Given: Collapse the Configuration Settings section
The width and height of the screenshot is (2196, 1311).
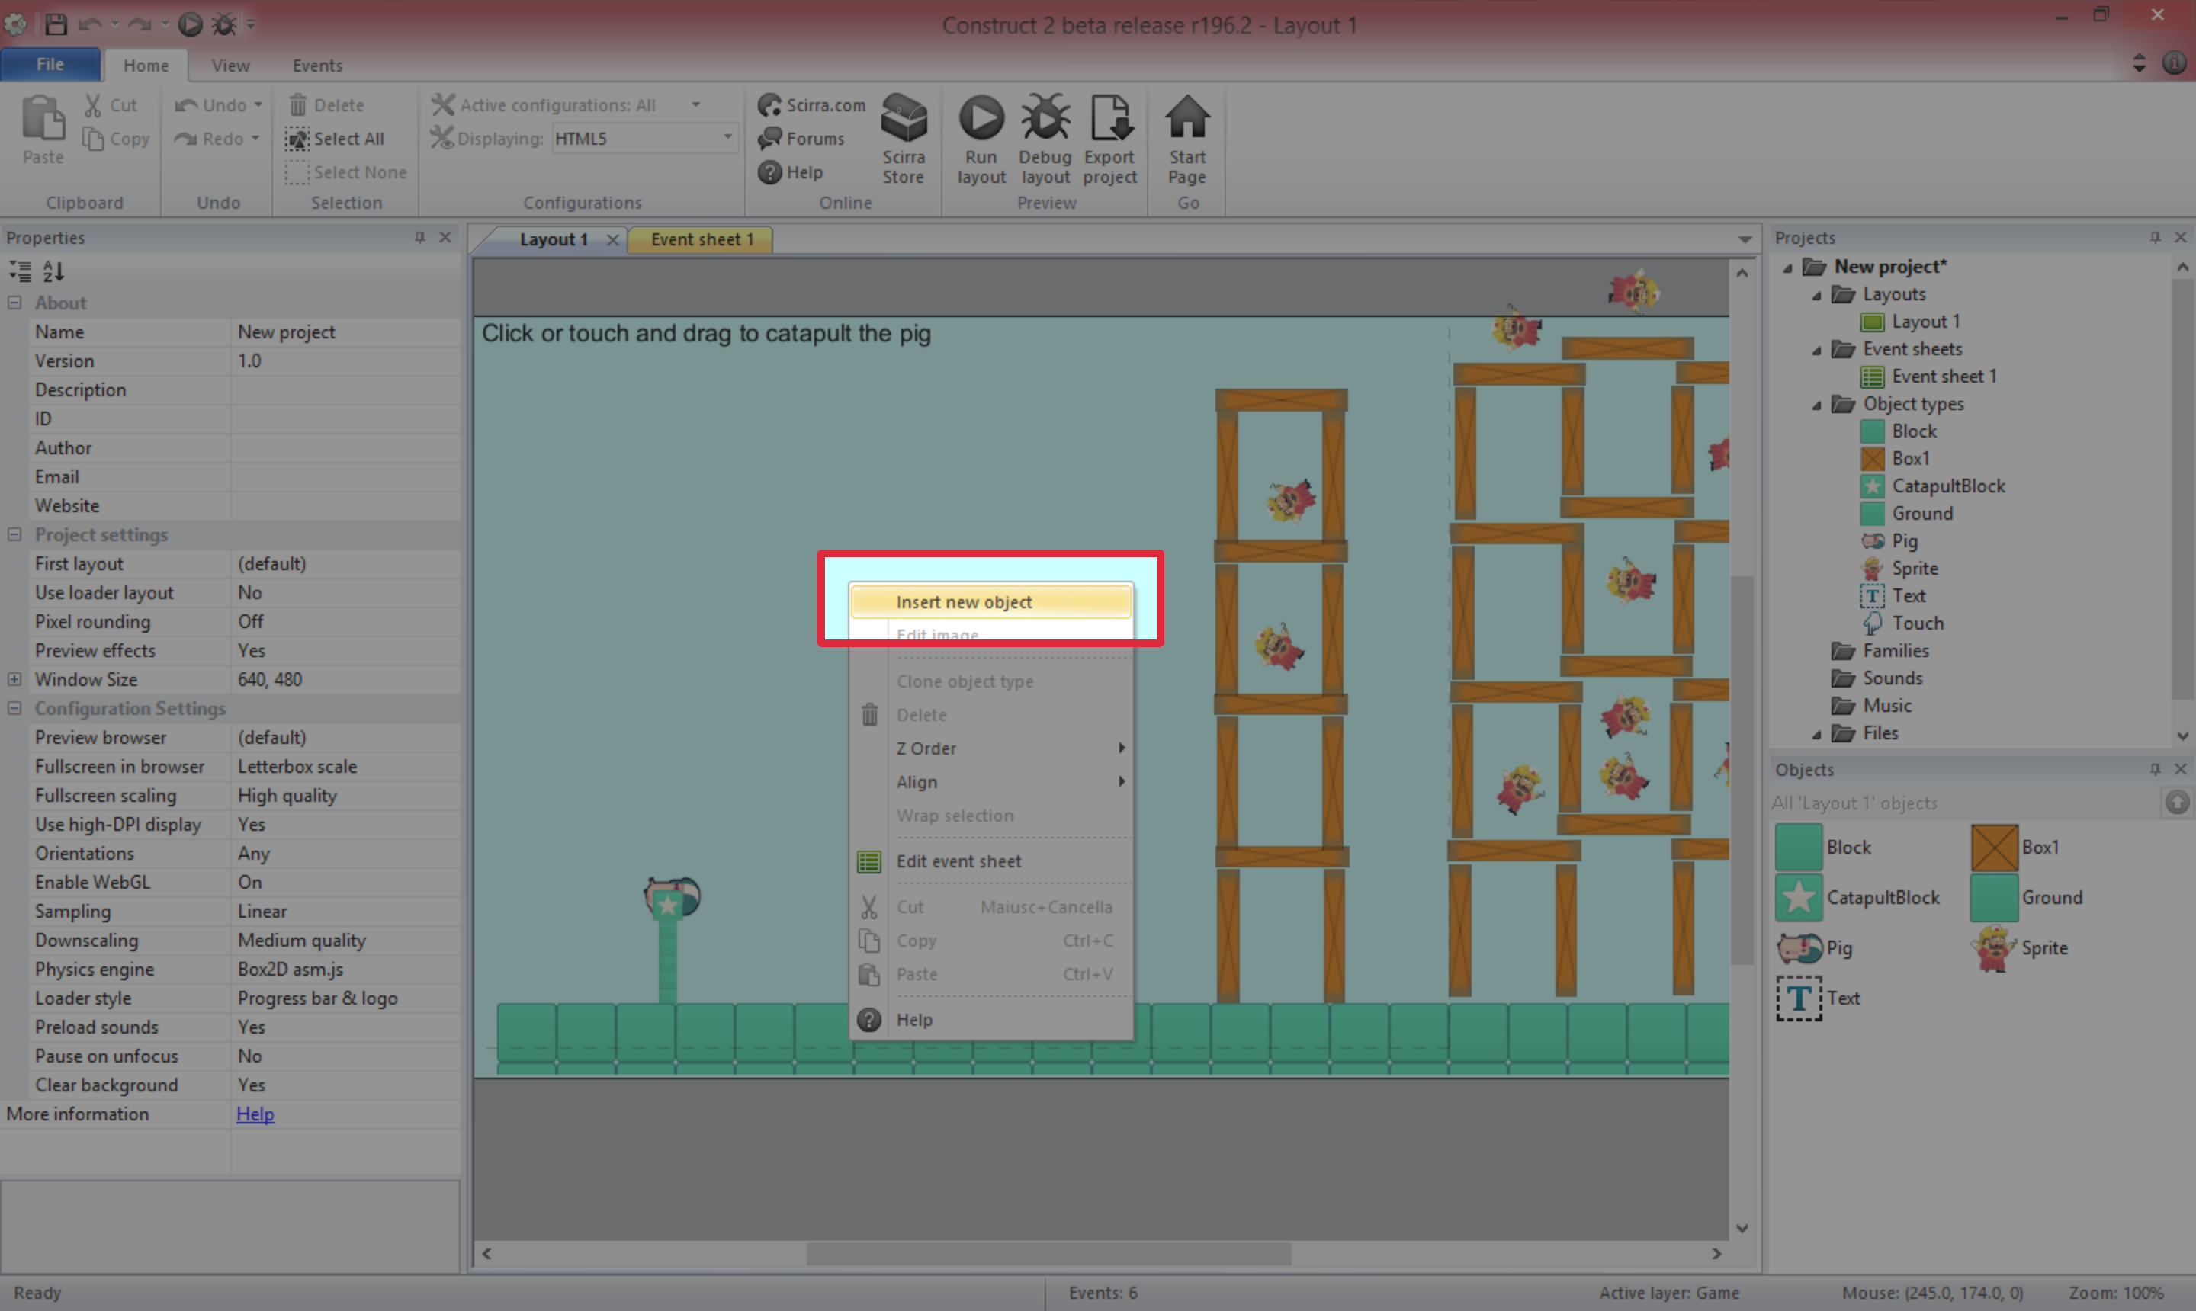Looking at the screenshot, I should pyautogui.click(x=14, y=709).
